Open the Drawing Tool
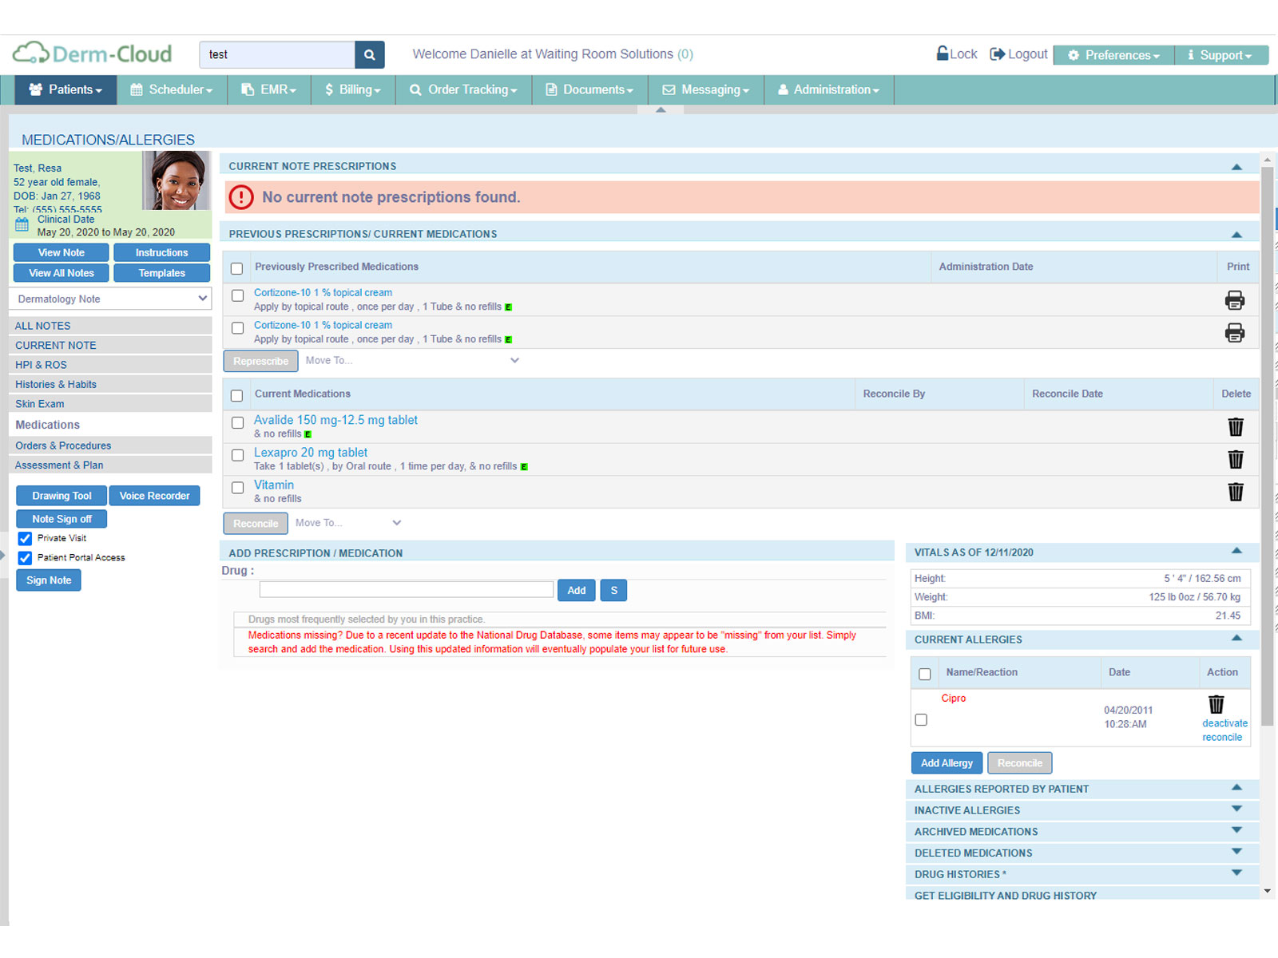Viewport: 1278px width, 958px height. click(62, 496)
